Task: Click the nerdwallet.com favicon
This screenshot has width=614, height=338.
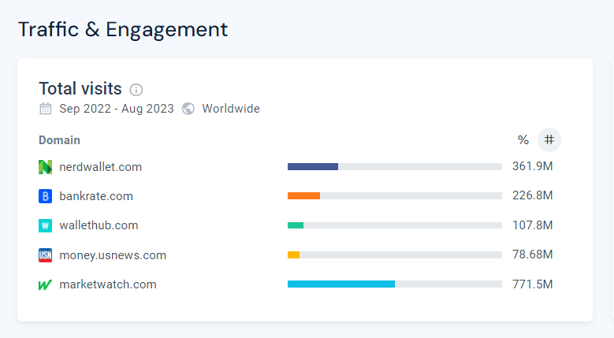Action: point(46,167)
